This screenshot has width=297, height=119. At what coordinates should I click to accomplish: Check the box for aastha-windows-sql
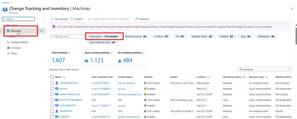click(52, 94)
